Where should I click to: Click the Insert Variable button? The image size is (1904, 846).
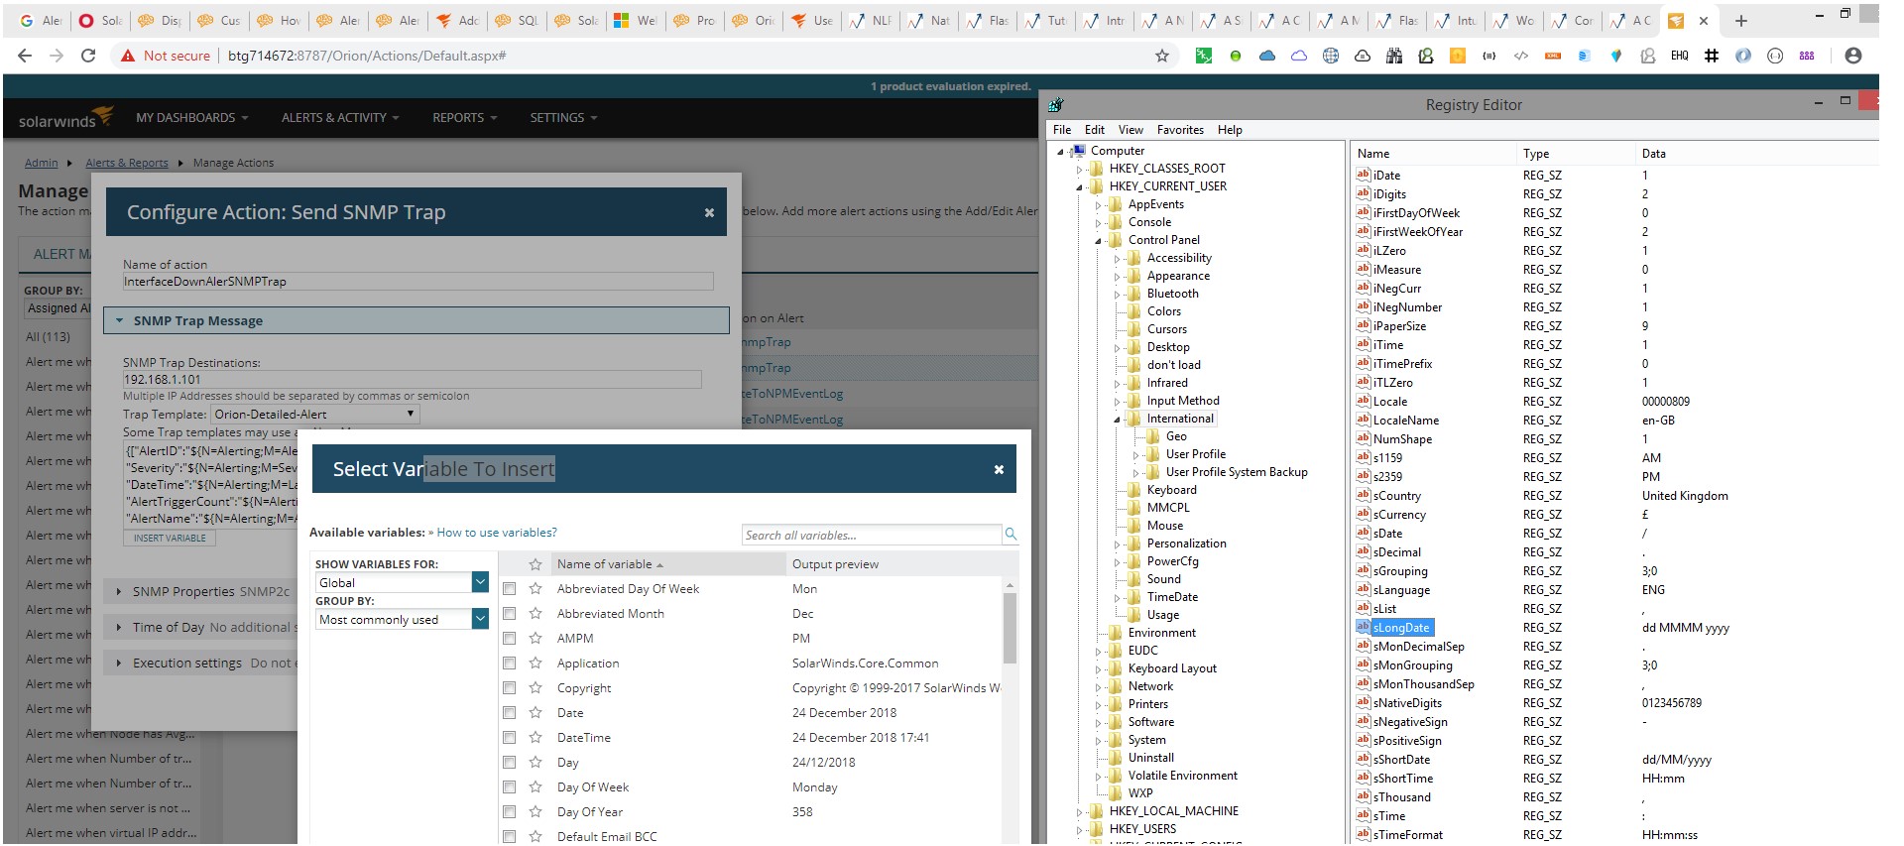tap(170, 539)
